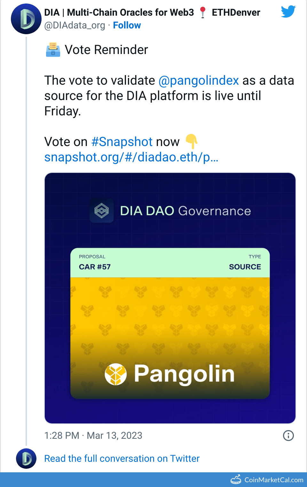Click the pointing down hand emoji
This screenshot has height=487, width=307.
pyautogui.click(x=192, y=142)
